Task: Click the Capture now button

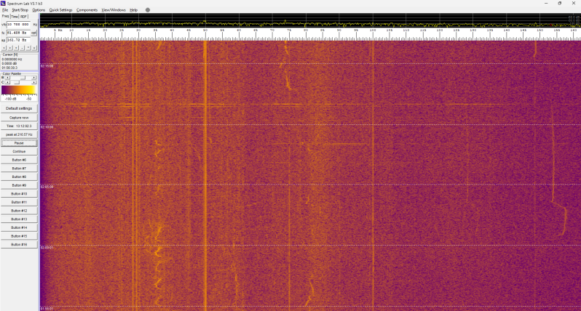Action: click(19, 118)
